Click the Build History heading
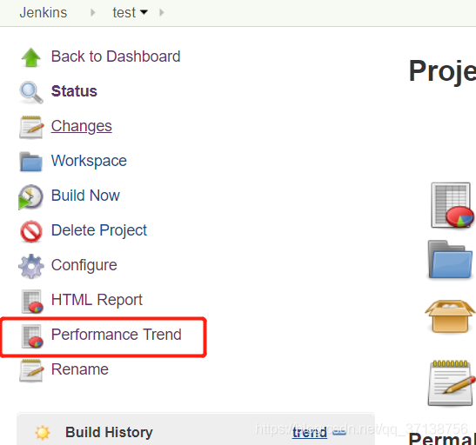 click(x=109, y=432)
